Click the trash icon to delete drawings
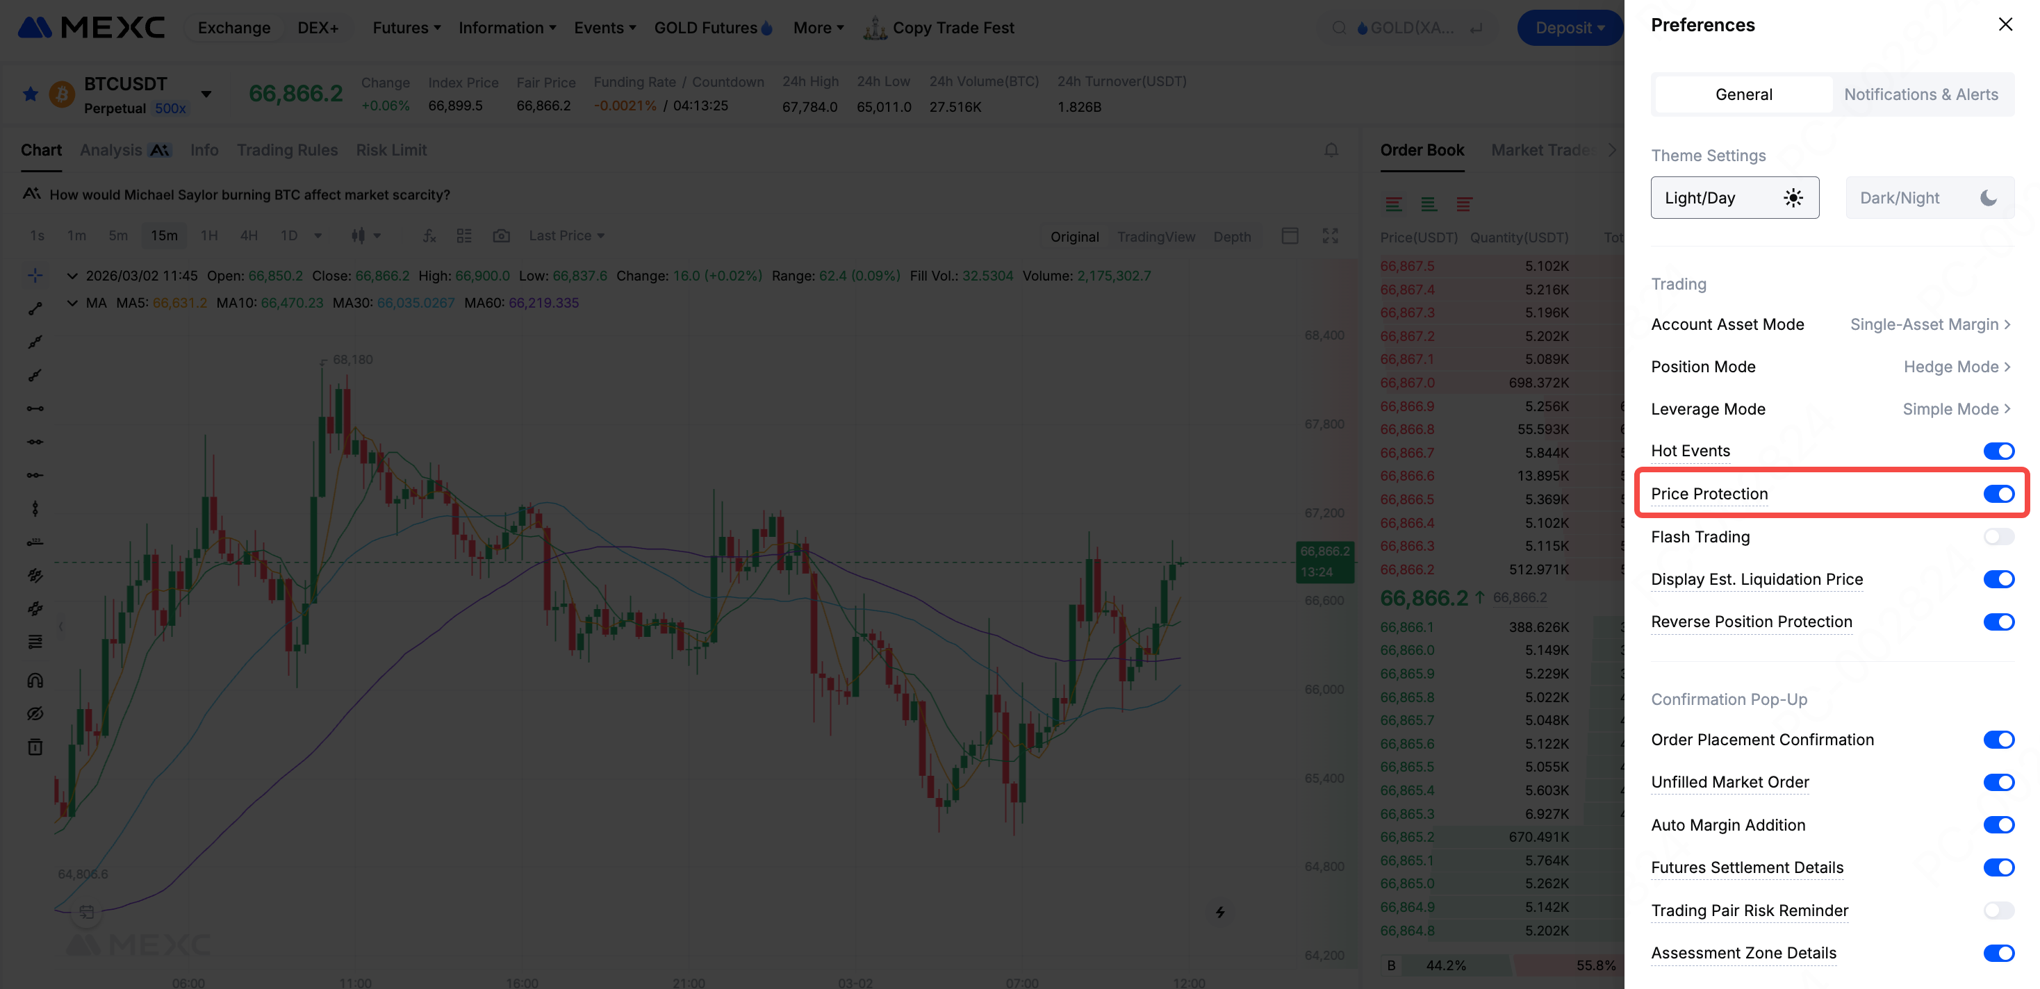 pyautogui.click(x=35, y=747)
